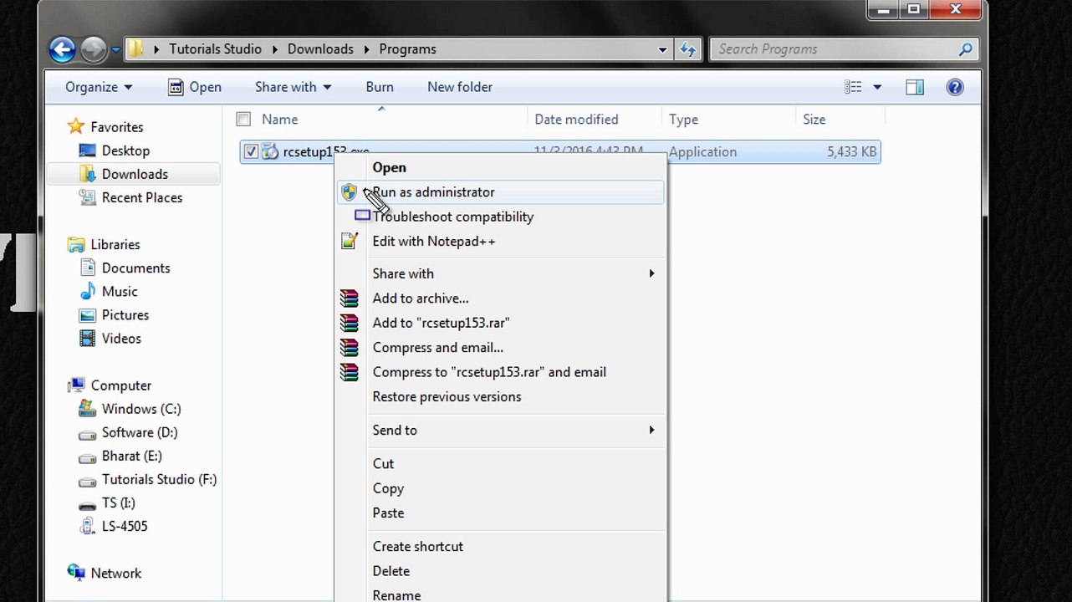1072x602 pixels.
Task: Click WinRAR icon beside Add to archive
Action: pos(349,298)
